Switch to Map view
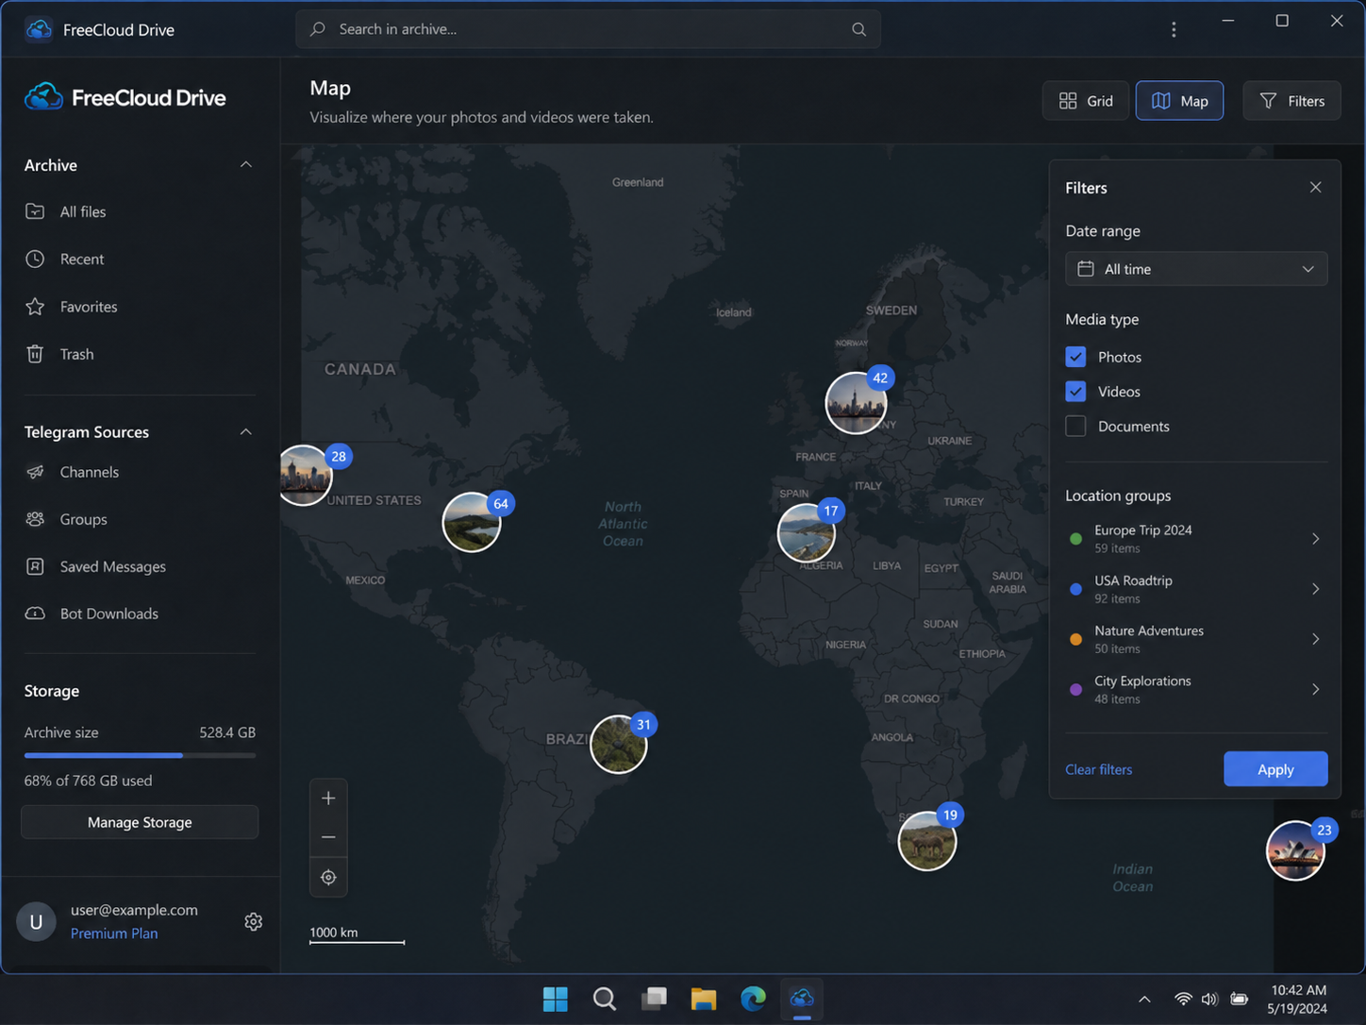Screen dimensions: 1366x1025 tap(1179, 101)
